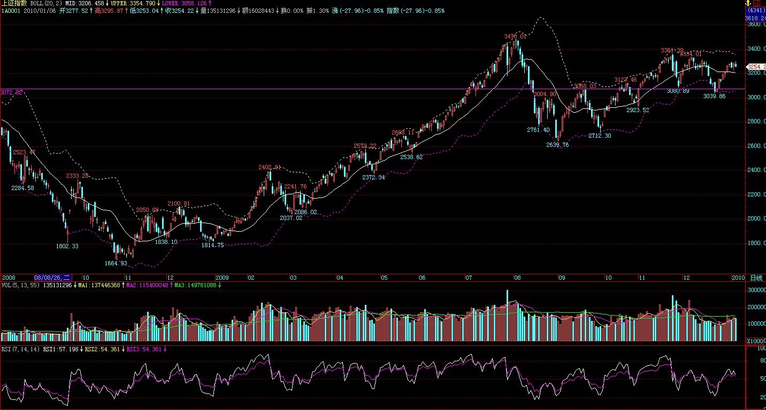Screen dimensions: 766x410
Task: Click the high label 2333.28
Action: pyautogui.click(x=78, y=175)
